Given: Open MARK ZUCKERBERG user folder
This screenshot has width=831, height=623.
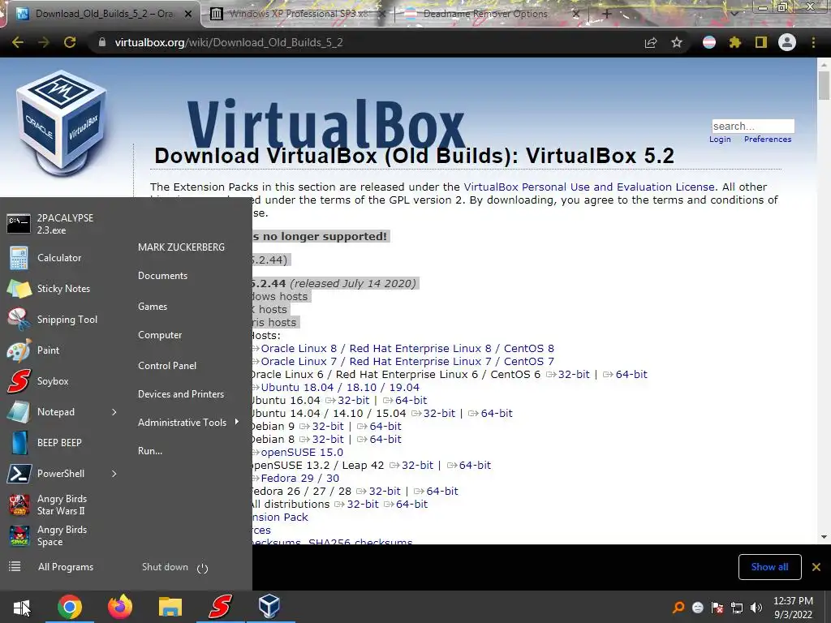Looking at the screenshot, I should pos(181,247).
